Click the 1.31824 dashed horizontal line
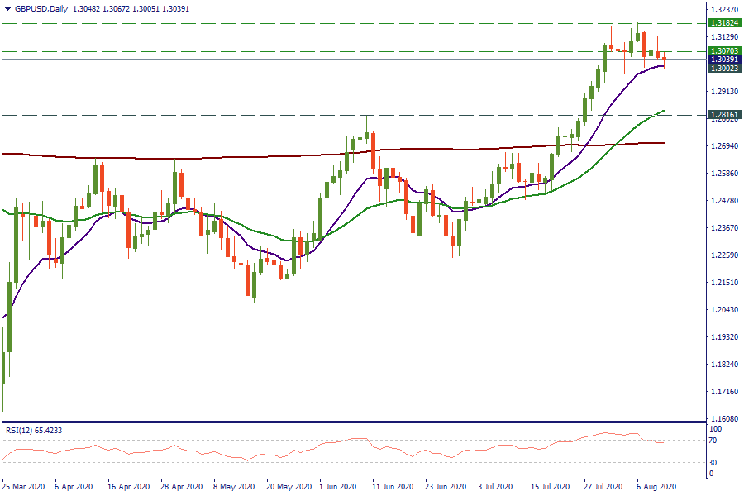Image resolution: width=744 pixels, height=496 pixels. (x=331, y=24)
